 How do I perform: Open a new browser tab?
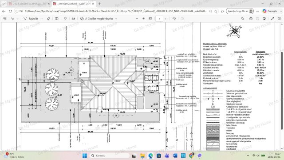(99, 4)
